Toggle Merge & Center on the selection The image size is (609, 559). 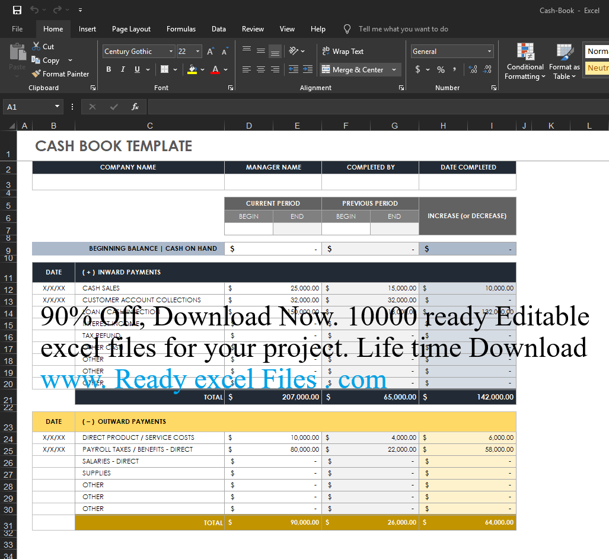[x=356, y=69]
